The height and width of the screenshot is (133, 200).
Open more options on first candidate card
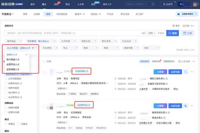point(192,72)
